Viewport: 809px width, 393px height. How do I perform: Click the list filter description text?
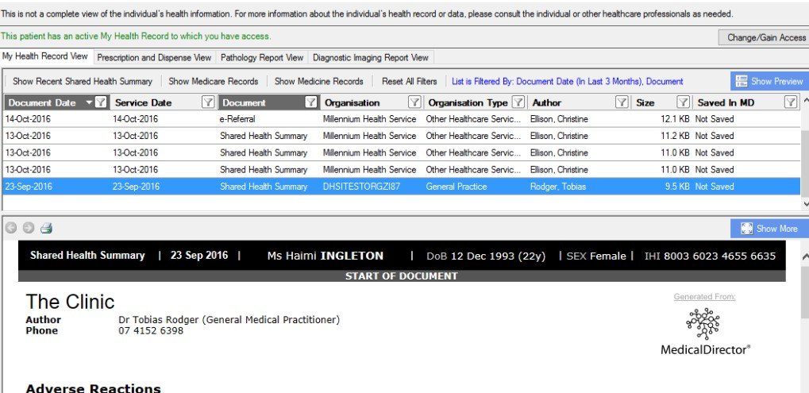567,82
